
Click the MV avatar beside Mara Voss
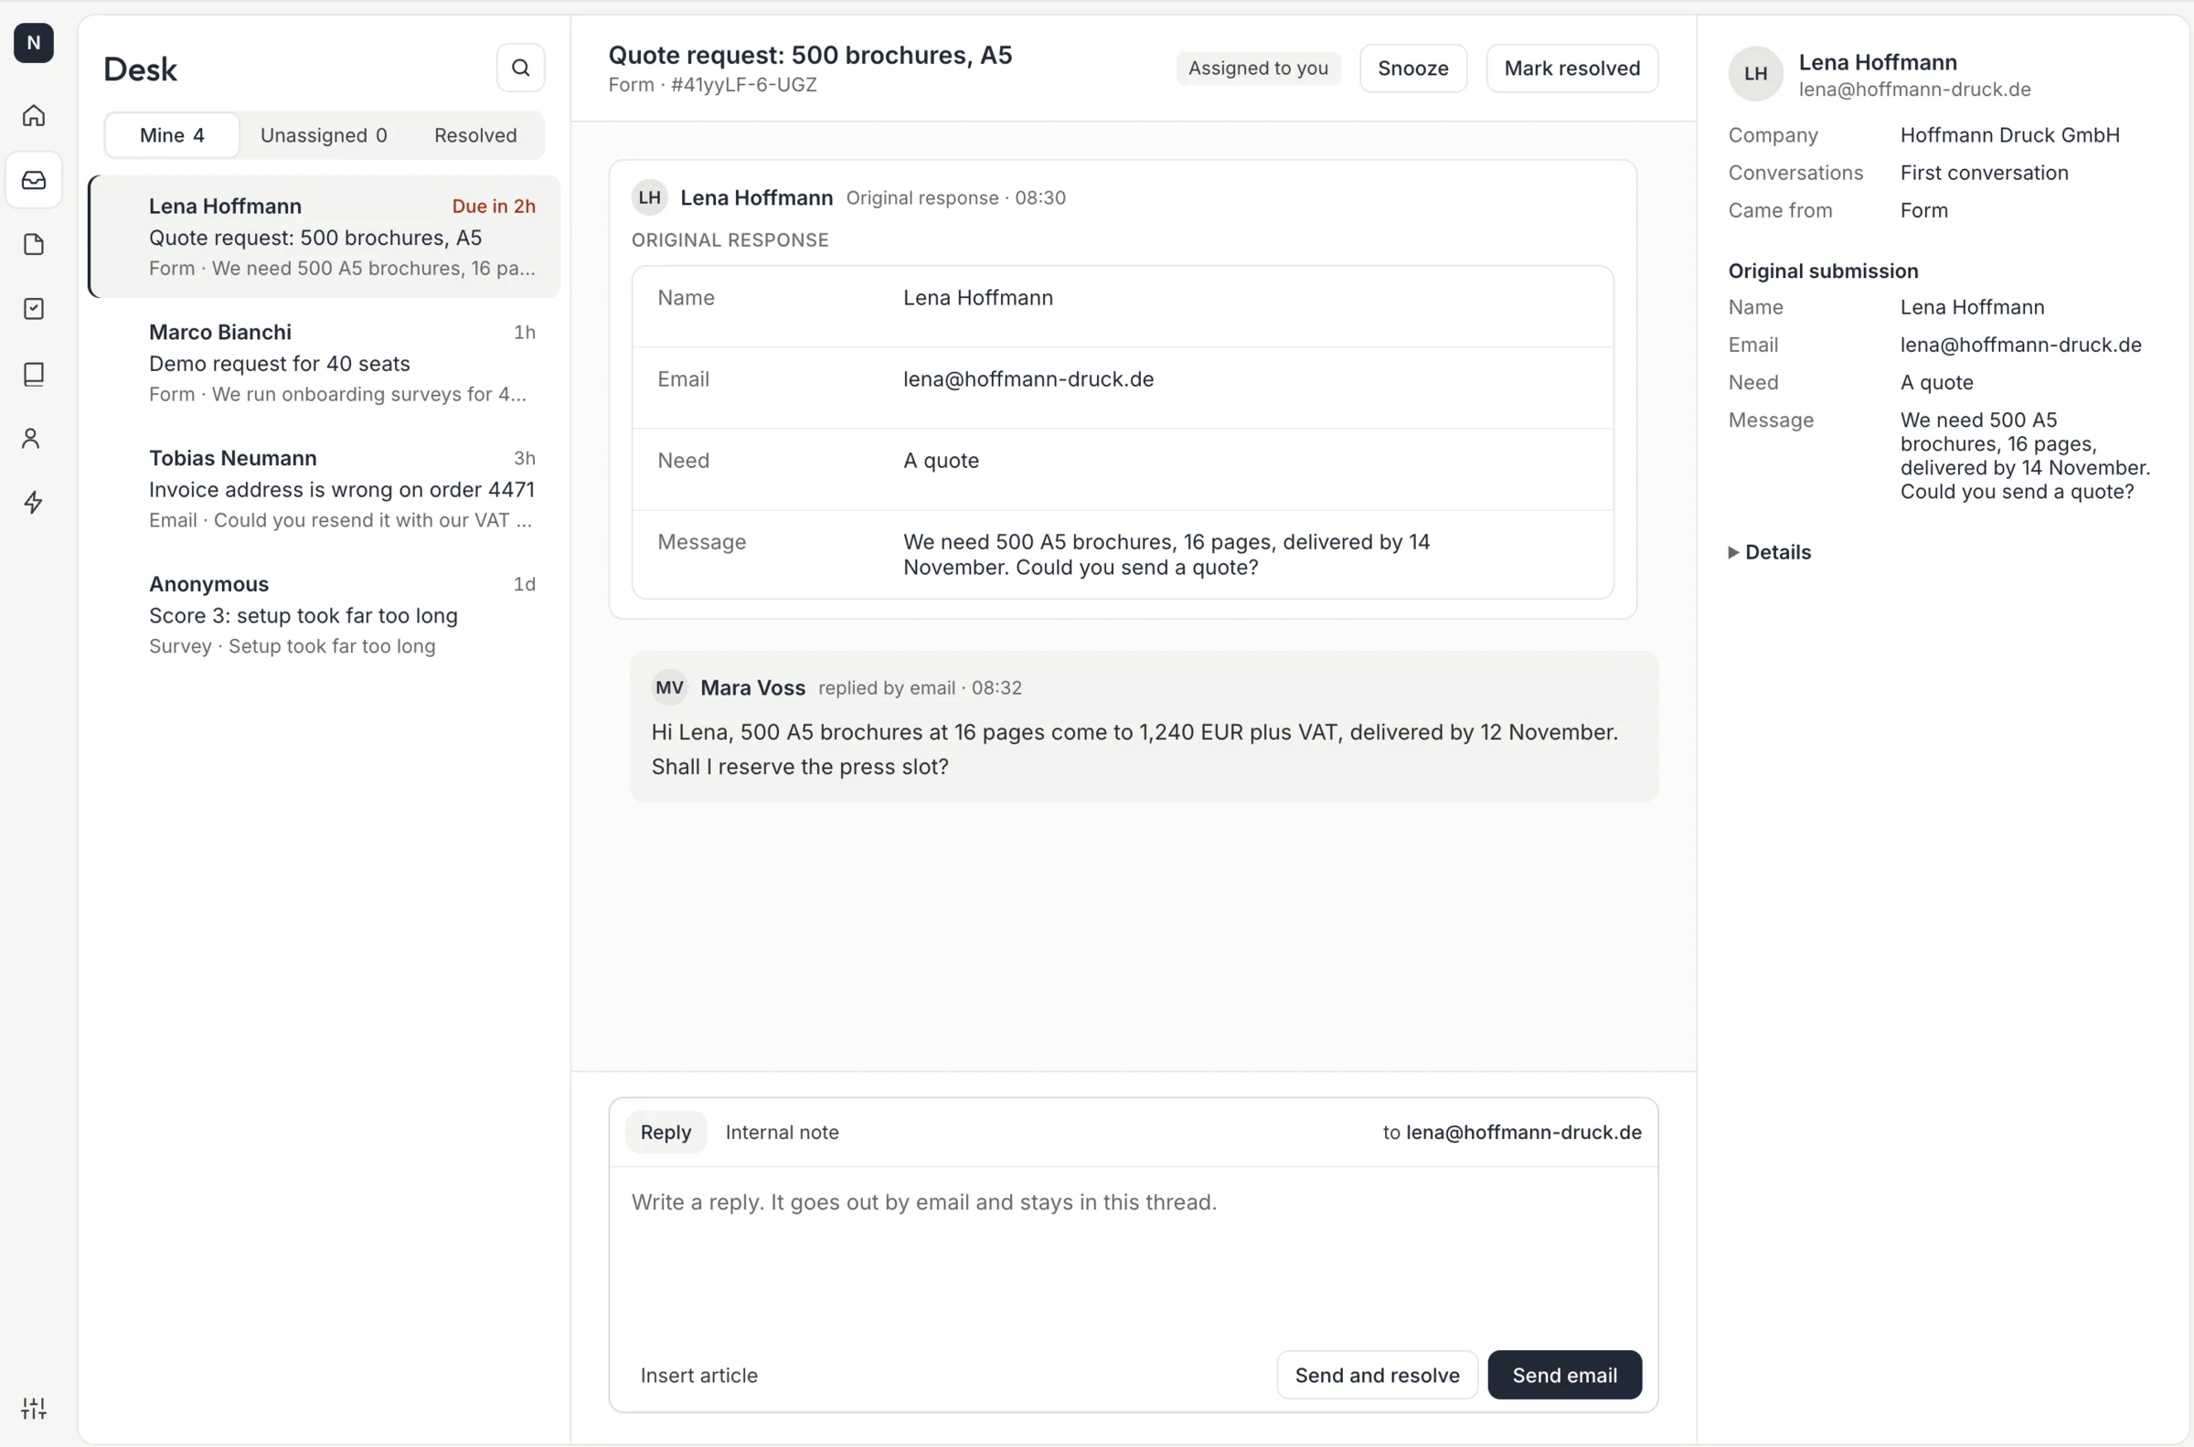[x=669, y=687]
